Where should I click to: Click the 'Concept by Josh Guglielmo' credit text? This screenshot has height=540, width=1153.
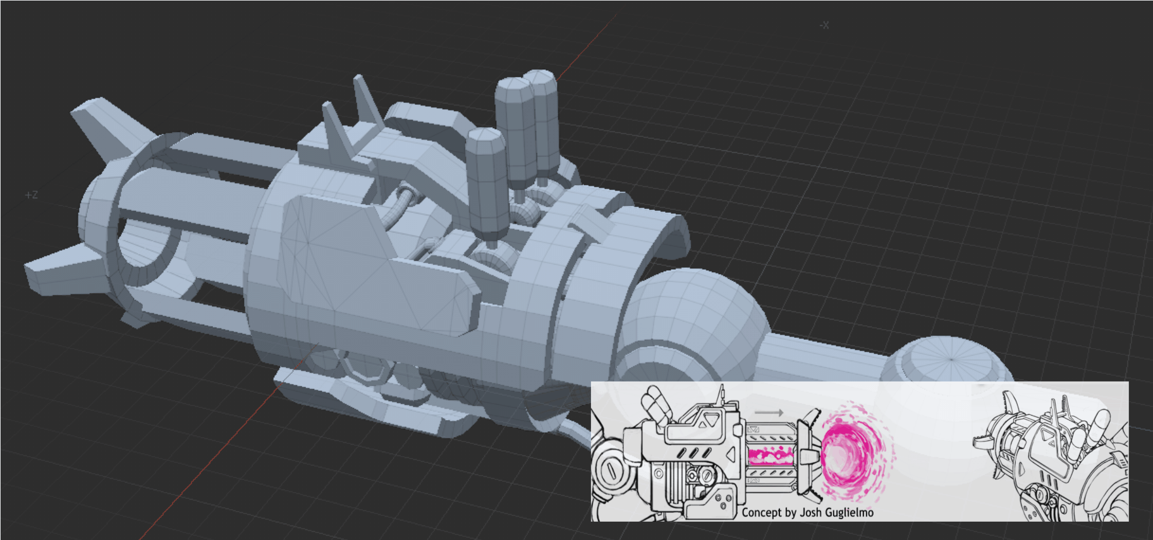[x=807, y=512]
